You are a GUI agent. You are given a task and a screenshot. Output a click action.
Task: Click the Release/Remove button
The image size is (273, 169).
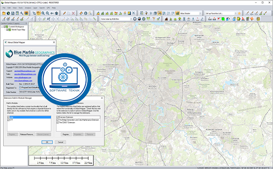click(27, 134)
